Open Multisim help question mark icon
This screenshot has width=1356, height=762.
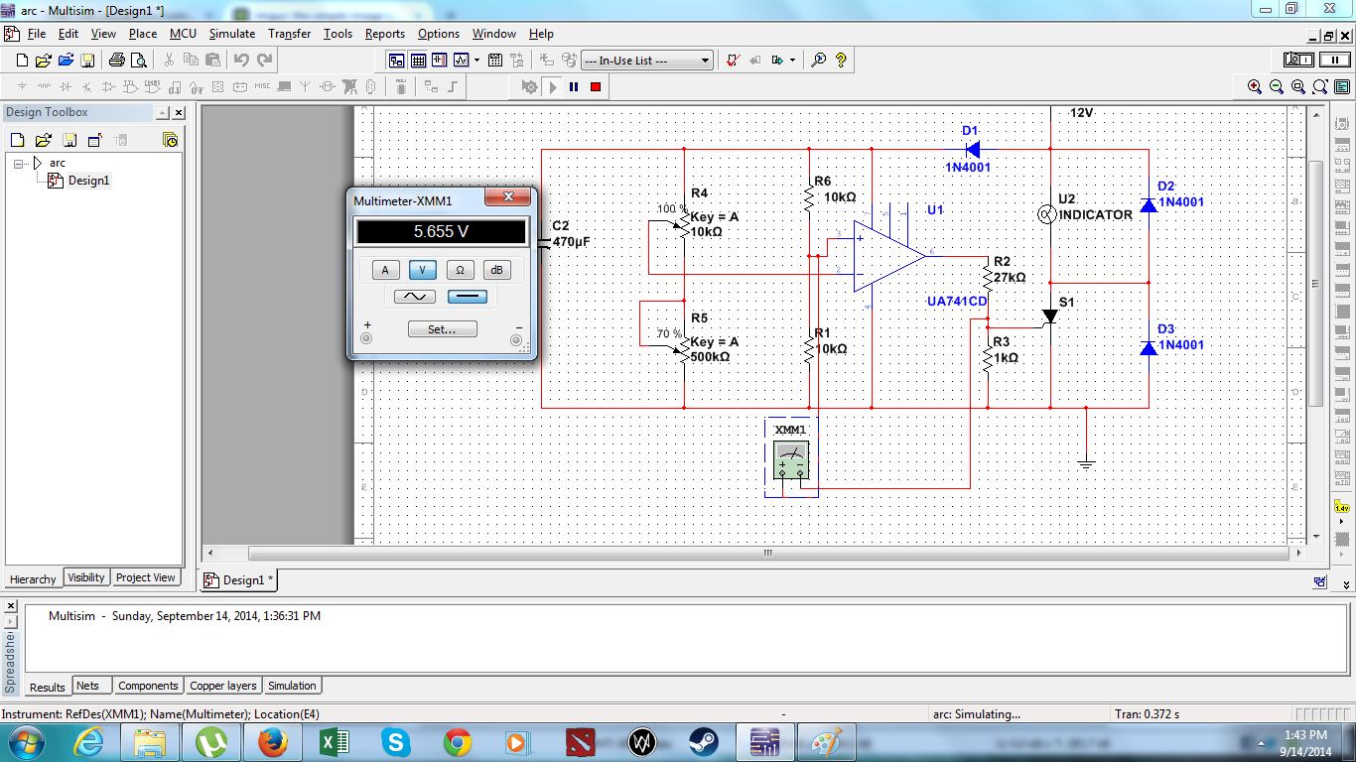[x=841, y=61]
